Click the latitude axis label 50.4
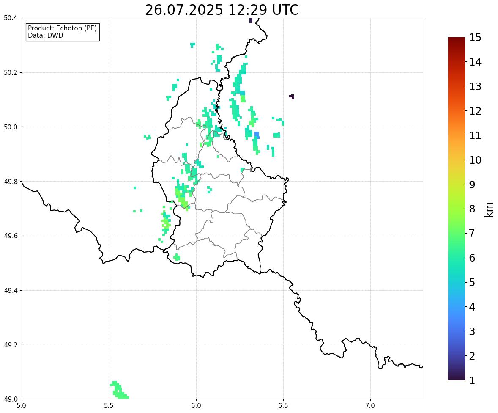498x413 pixels. (11, 18)
